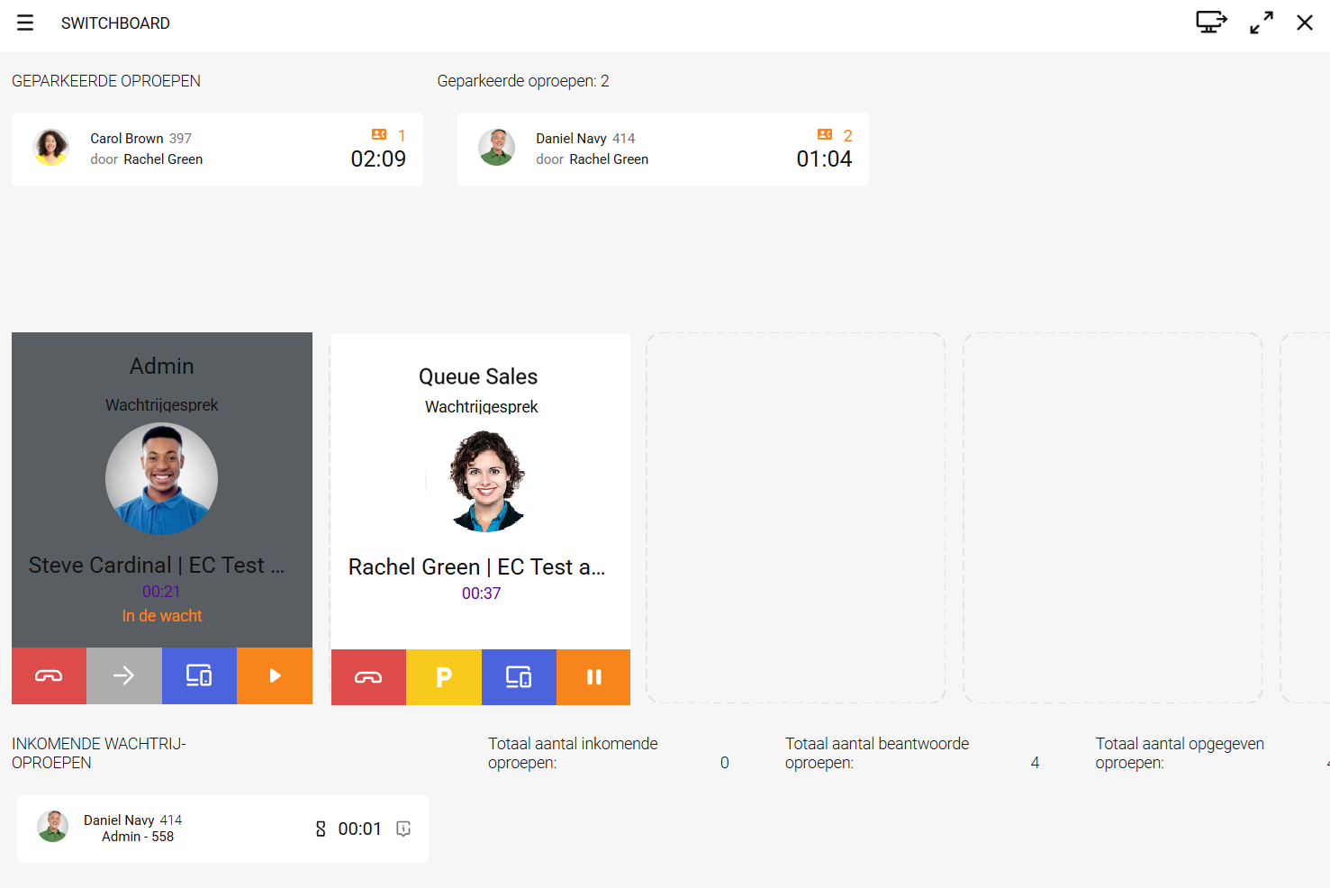Close the Switchboard panel
Image resolution: width=1330 pixels, height=888 pixels.
tap(1304, 23)
